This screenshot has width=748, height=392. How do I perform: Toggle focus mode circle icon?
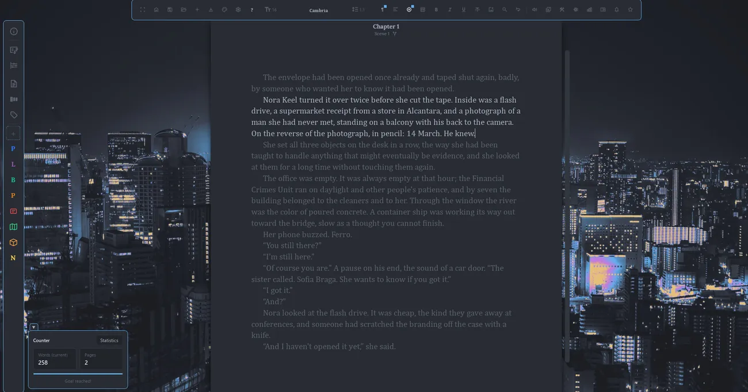click(x=409, y=10)
